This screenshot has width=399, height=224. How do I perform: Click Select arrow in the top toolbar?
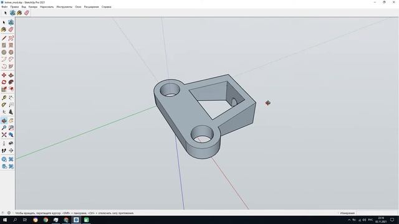(6, 13)
